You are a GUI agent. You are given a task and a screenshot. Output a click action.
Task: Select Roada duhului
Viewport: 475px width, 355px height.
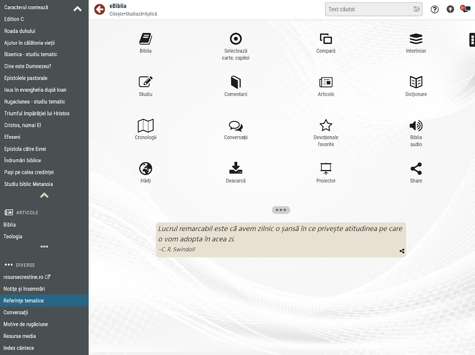(20, 31)
